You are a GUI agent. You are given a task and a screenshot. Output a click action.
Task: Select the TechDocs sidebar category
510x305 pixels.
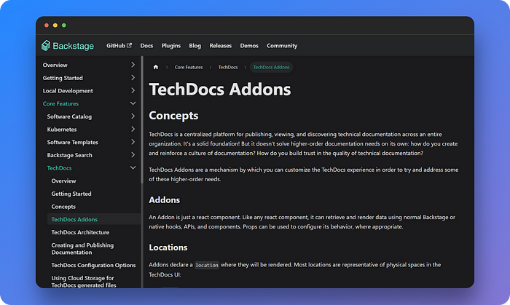click(59, 168)
